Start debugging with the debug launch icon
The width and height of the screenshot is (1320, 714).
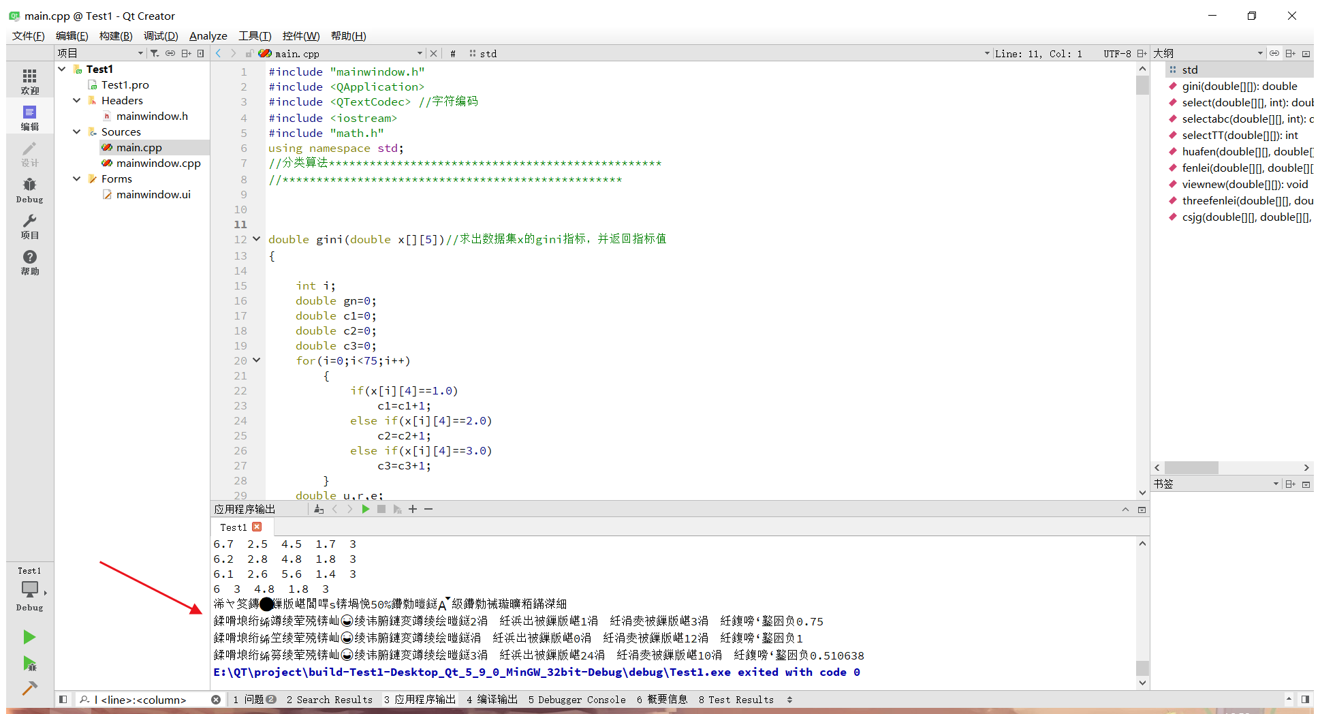29,664
